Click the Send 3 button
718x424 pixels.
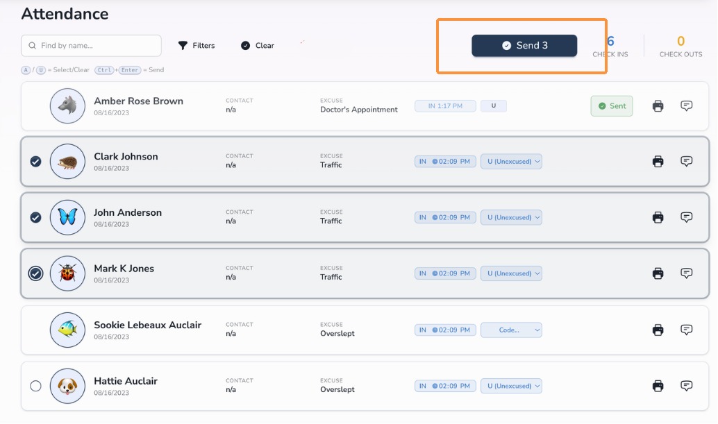coord(524,46)
